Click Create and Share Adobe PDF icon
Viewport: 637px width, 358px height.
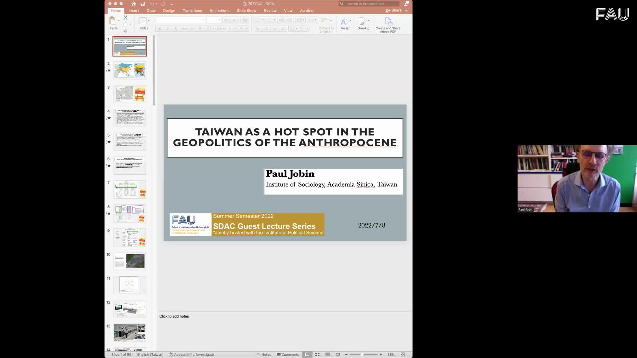point(388,22)
